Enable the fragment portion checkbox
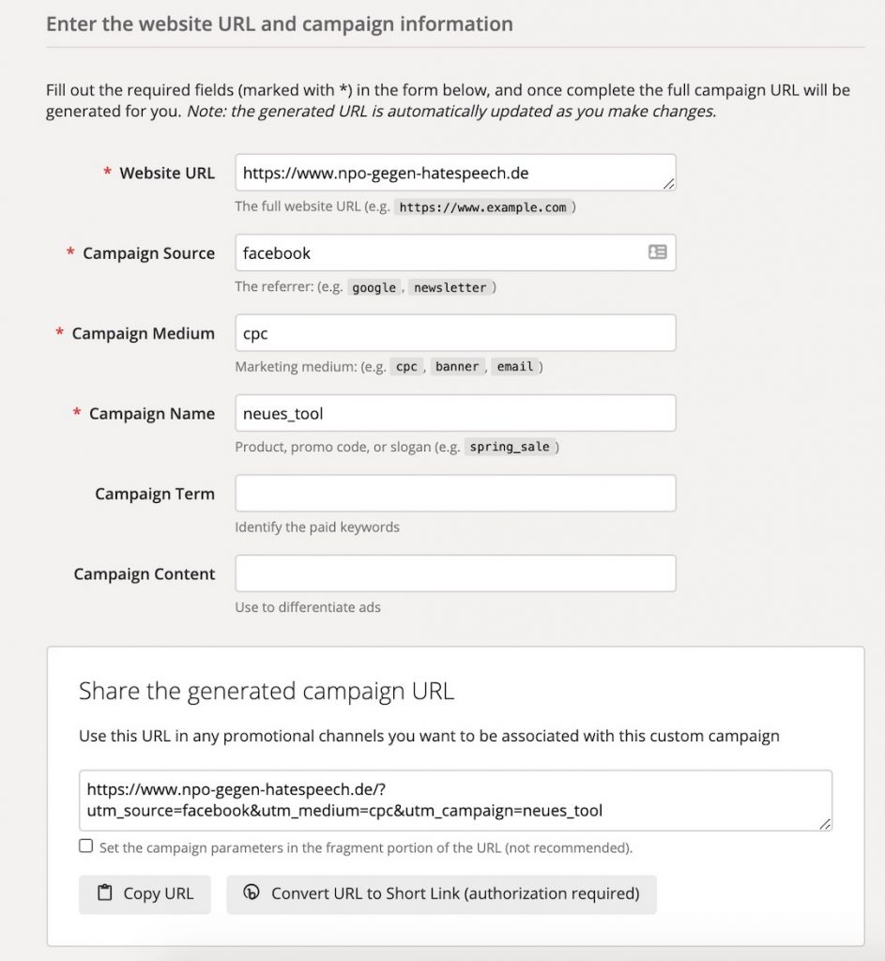This screenshot has width=885, height=961. point(86,847)
